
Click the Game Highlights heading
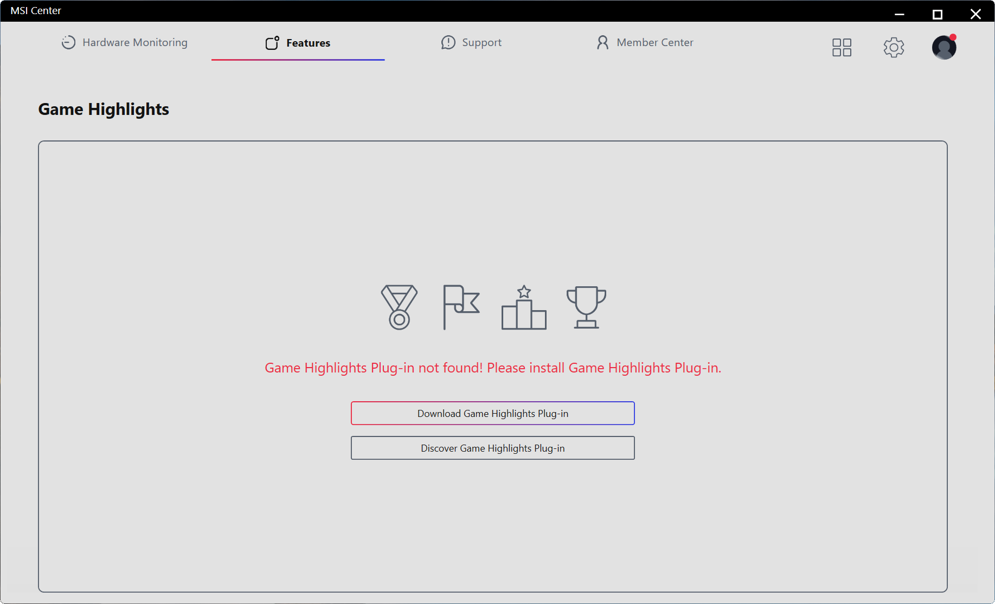(x=104, y=109)
